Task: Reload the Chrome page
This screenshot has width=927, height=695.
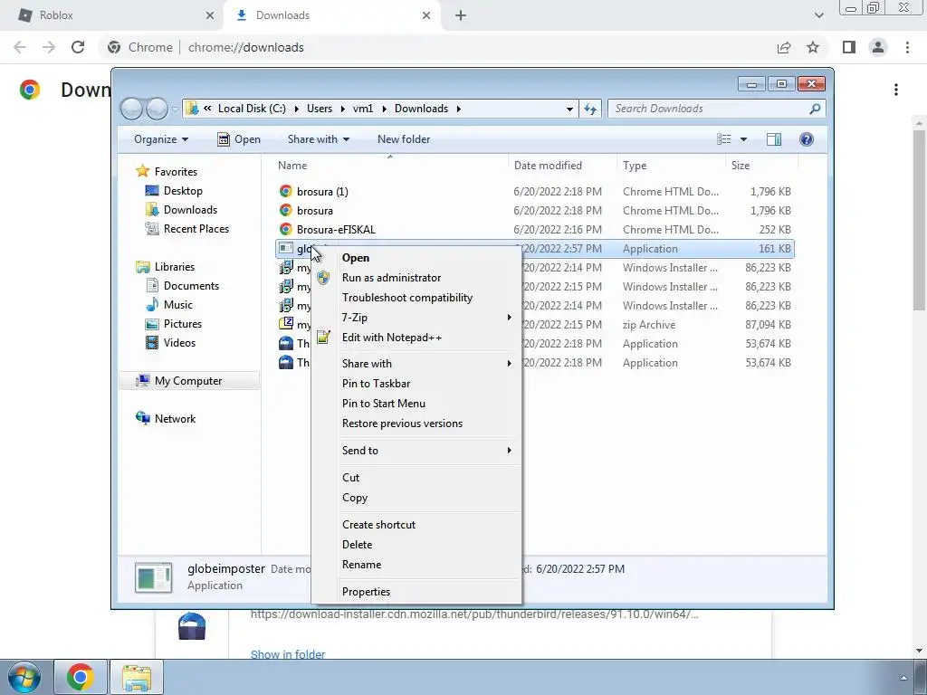Action: (78, 47)
